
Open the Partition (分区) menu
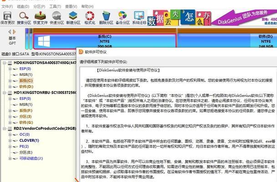coord(39,6)
